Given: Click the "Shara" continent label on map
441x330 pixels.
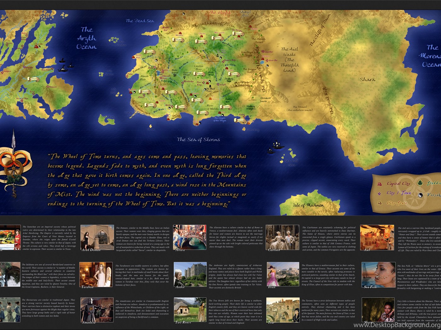Looking at the screenshot, I should (x=368, y=79).
